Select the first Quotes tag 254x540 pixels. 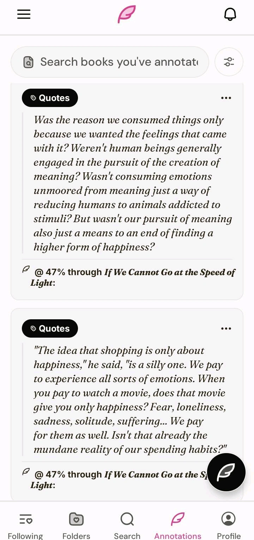50,98
